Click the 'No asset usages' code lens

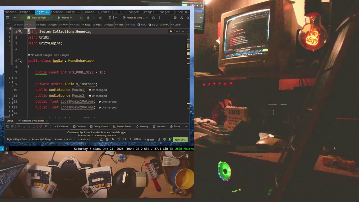pos(40,55)
